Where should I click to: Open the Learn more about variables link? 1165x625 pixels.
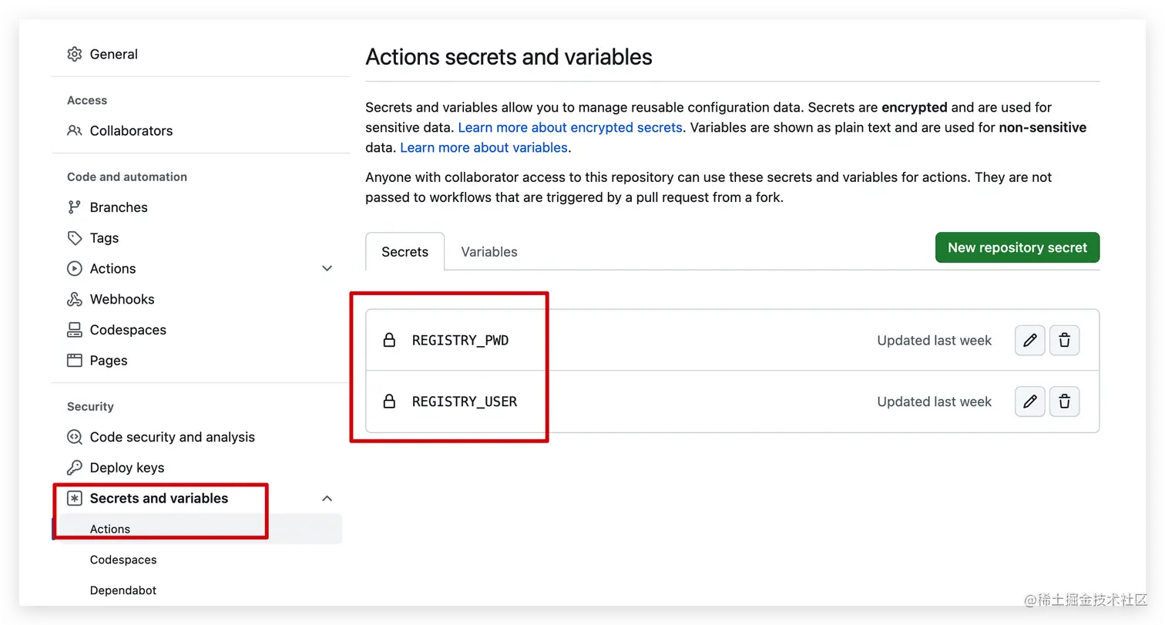coord(484,147)
